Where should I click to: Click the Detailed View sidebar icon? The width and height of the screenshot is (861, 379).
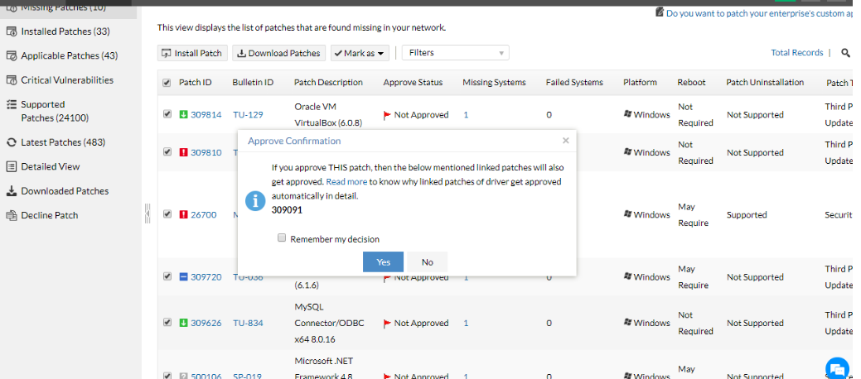coord(12,166)
